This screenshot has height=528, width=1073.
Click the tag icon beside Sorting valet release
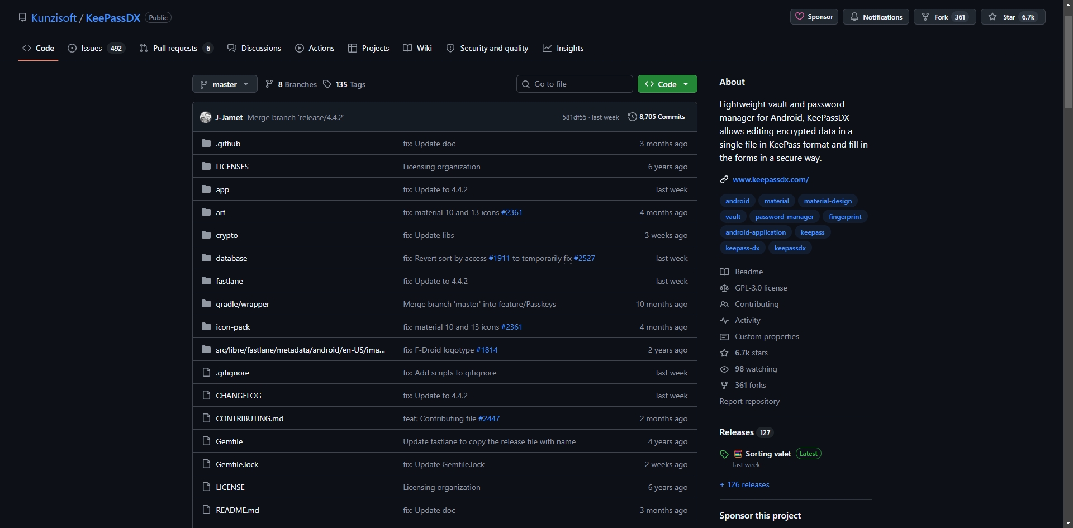pyautogui.click(x=724, y=454)
